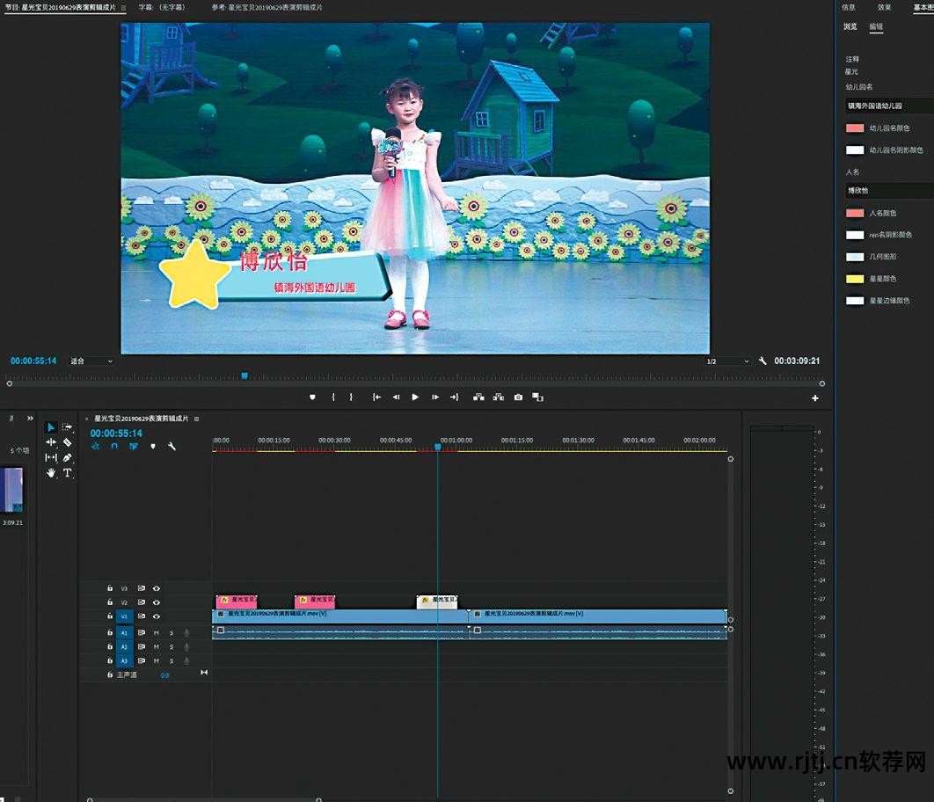Screen dimensions: 934x802
Task: Open the 适合 zoom level dropdown
Action: (x=91, y=361)
